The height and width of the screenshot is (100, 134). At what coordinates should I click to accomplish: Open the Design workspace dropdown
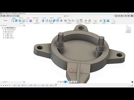[x=6, y=21]
